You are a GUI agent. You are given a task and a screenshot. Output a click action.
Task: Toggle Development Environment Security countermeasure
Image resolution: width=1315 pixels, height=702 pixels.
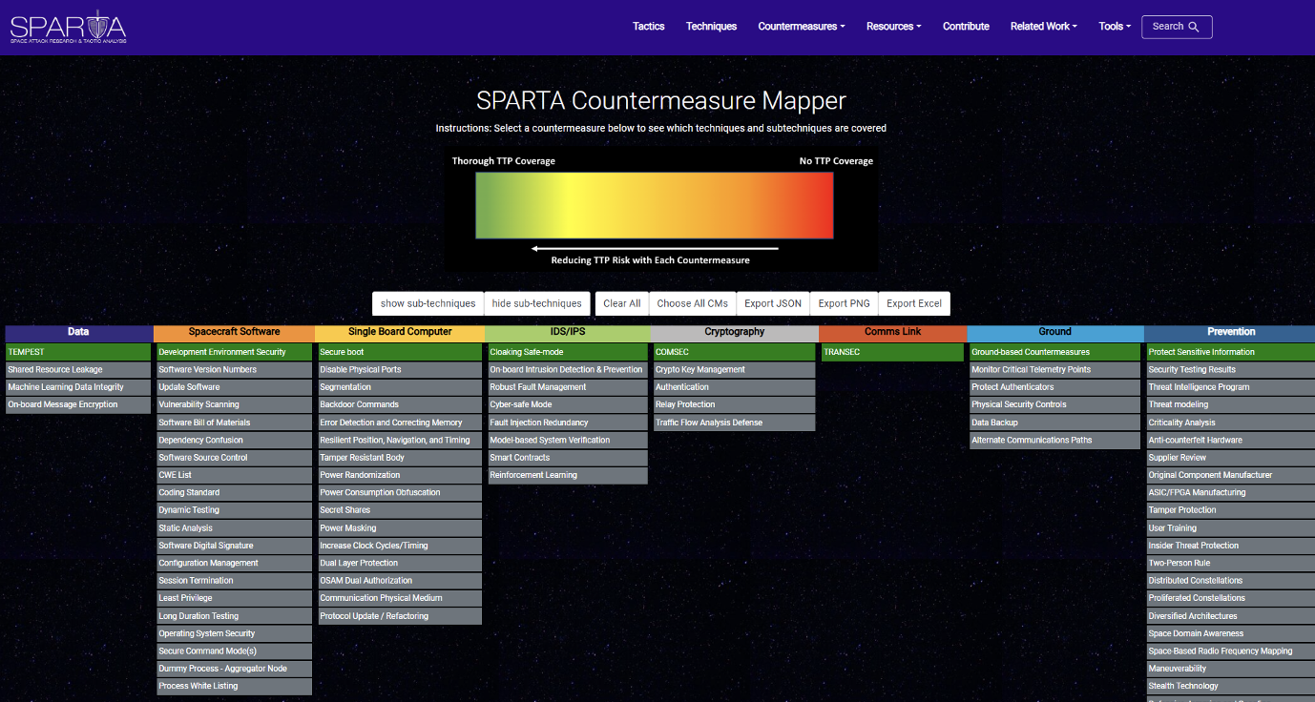[235, 352]
